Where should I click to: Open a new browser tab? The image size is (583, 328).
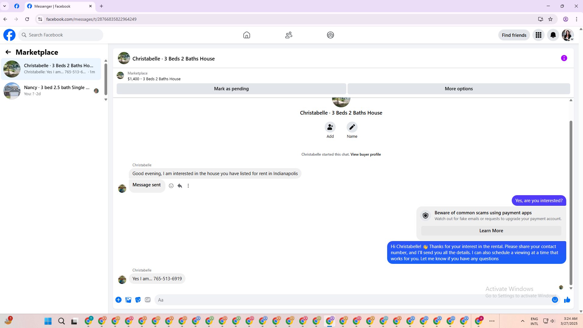coord(101,6)
